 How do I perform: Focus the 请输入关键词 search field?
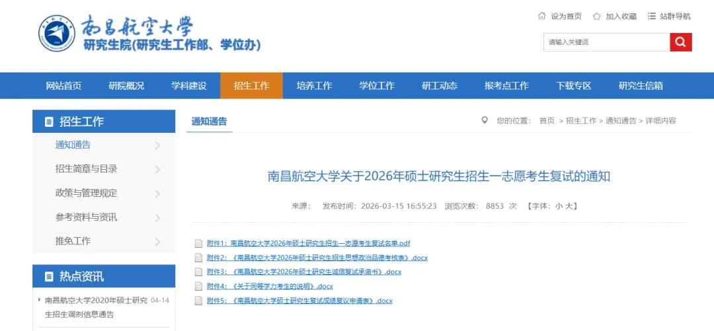click(x=606, y=42)
